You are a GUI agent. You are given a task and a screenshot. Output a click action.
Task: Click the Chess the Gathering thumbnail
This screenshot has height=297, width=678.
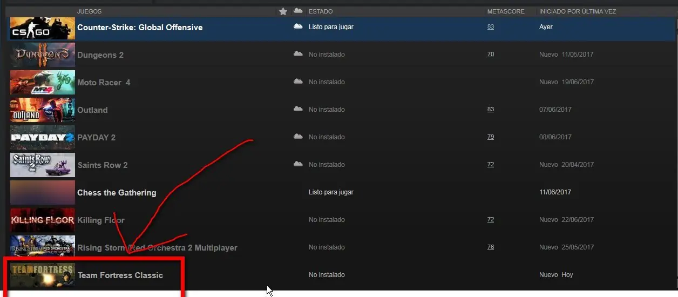43,193
